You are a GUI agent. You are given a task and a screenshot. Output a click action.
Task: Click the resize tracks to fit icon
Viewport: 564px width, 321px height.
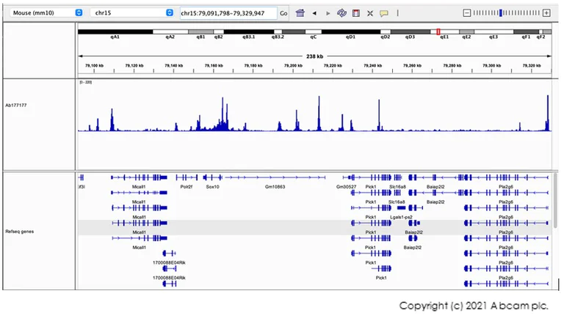370,13
